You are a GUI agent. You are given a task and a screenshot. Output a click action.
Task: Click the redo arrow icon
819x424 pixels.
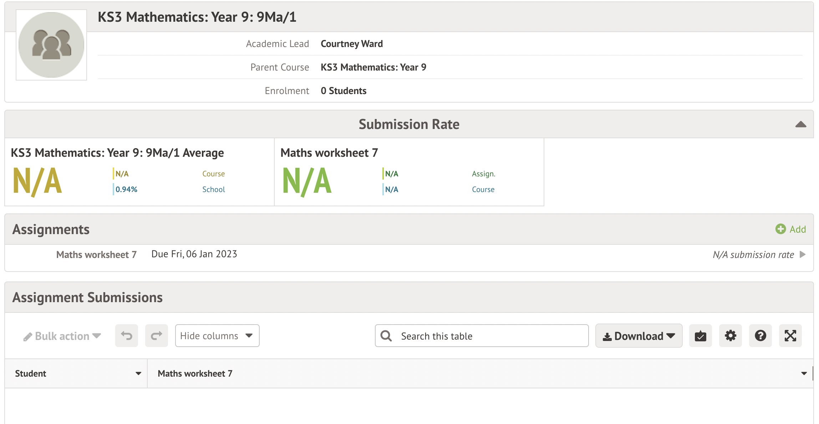(x=156, y=336)
